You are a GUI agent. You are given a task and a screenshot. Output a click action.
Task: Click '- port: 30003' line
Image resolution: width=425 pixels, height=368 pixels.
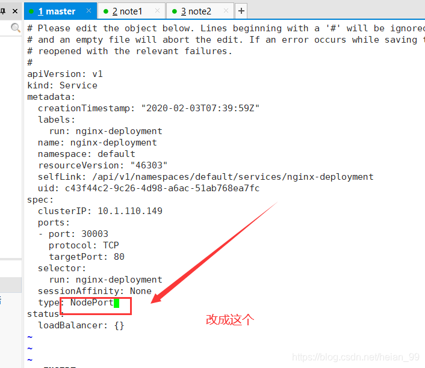73,234
